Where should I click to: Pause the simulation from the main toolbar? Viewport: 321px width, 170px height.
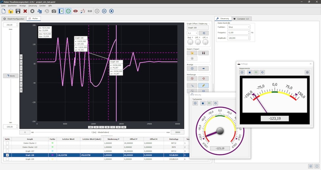(104, 11)
